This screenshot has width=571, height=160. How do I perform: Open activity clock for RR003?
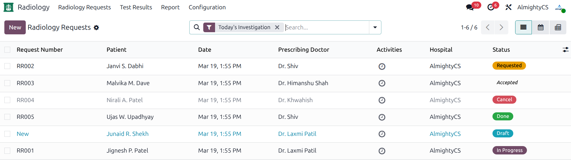(382, 83)
